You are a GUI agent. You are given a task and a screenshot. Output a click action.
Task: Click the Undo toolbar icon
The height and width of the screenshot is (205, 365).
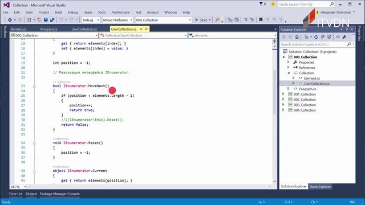tap(61, 20)
